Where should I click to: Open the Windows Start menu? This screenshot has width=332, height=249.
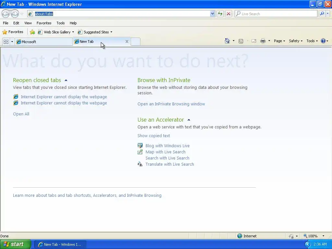[x=16, y=244]
